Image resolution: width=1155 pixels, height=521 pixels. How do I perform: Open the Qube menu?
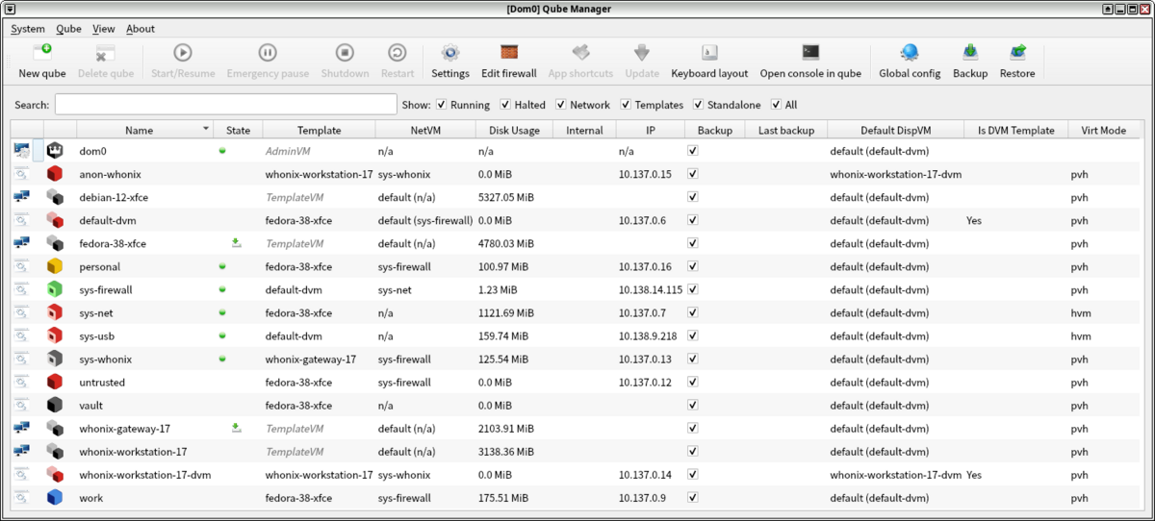point(68,29)
